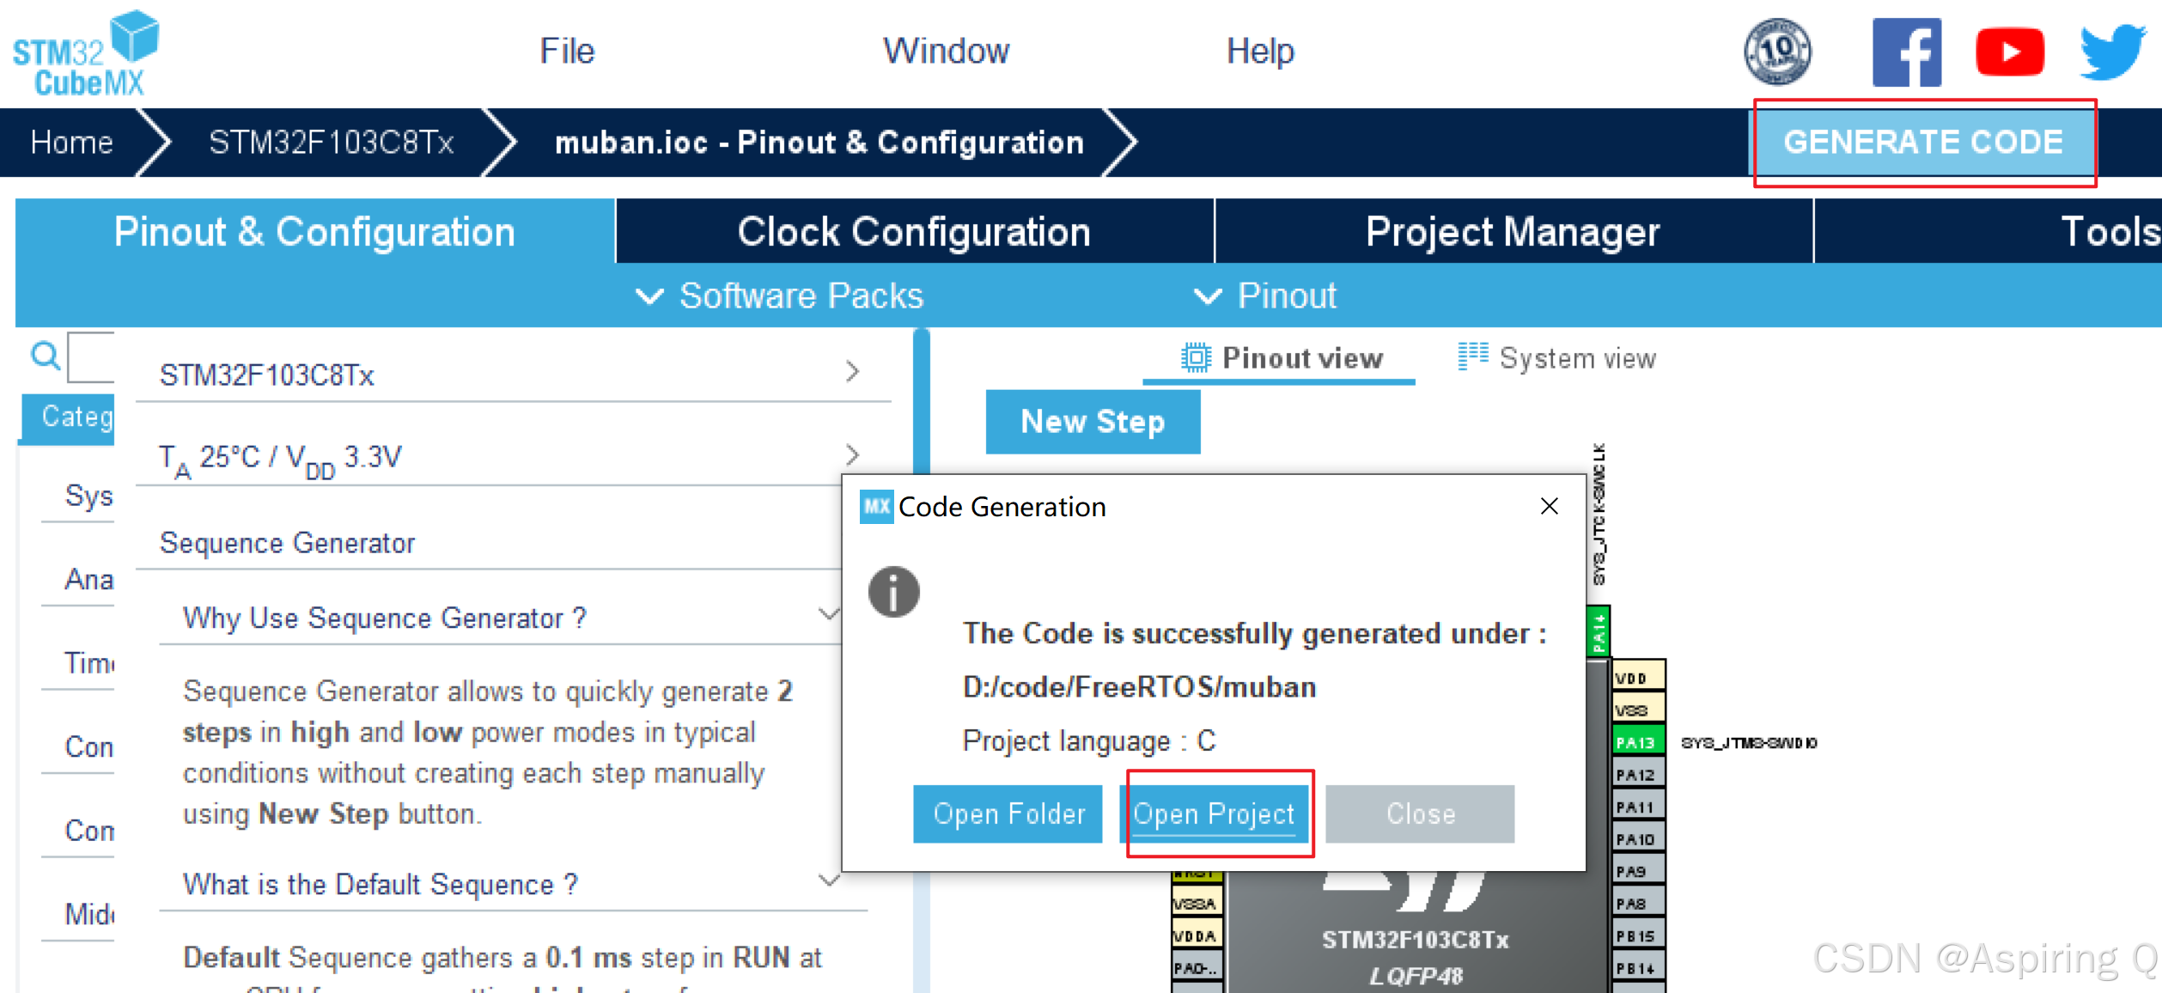The width and height of the screenshot is (2162, 993).
Task: Expand the Software Packs dropdown
Action: [x=779, y=295]
